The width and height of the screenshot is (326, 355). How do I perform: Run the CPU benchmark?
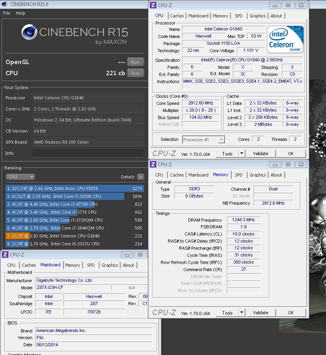[x=135, y=73]
